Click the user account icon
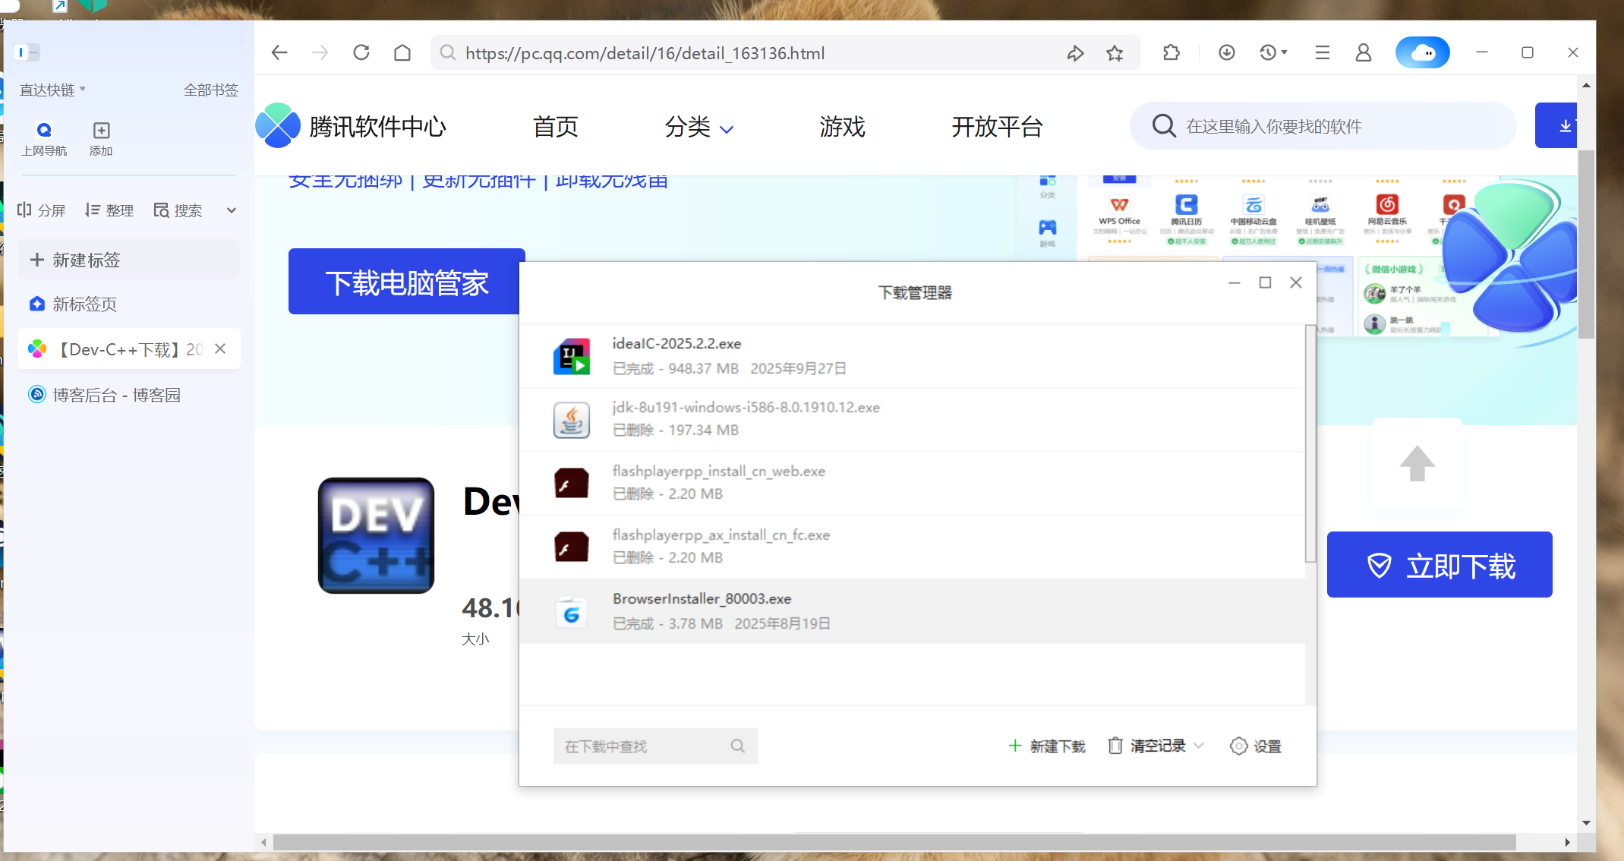This screenshot has width=1624, height=861. 1363,52
